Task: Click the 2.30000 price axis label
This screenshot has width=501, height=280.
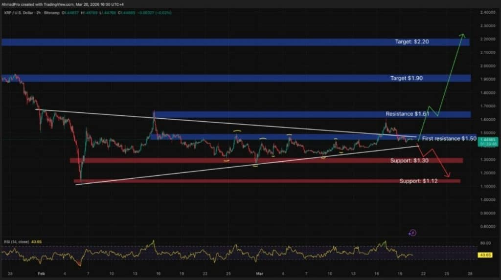Action: [487, 25]
